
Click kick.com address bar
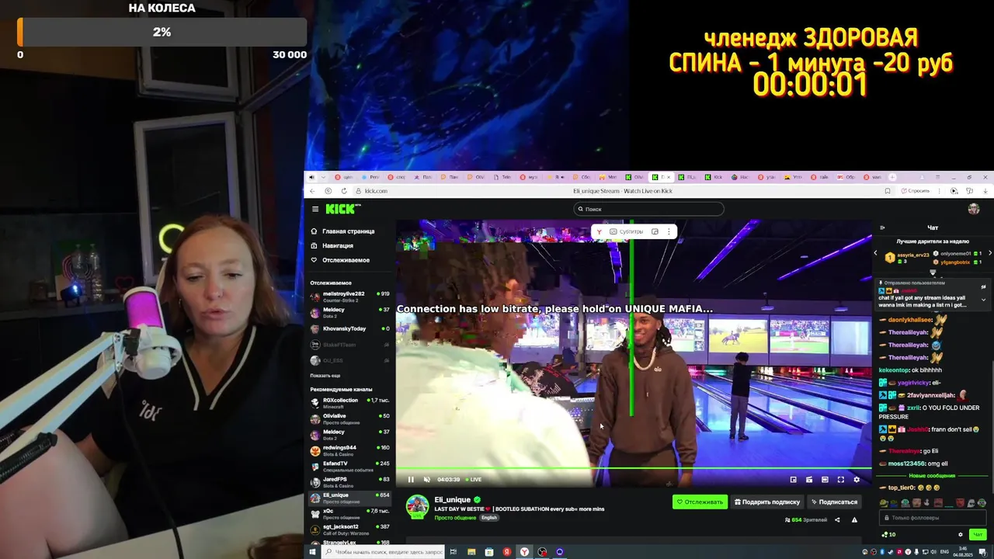point(376,191)
